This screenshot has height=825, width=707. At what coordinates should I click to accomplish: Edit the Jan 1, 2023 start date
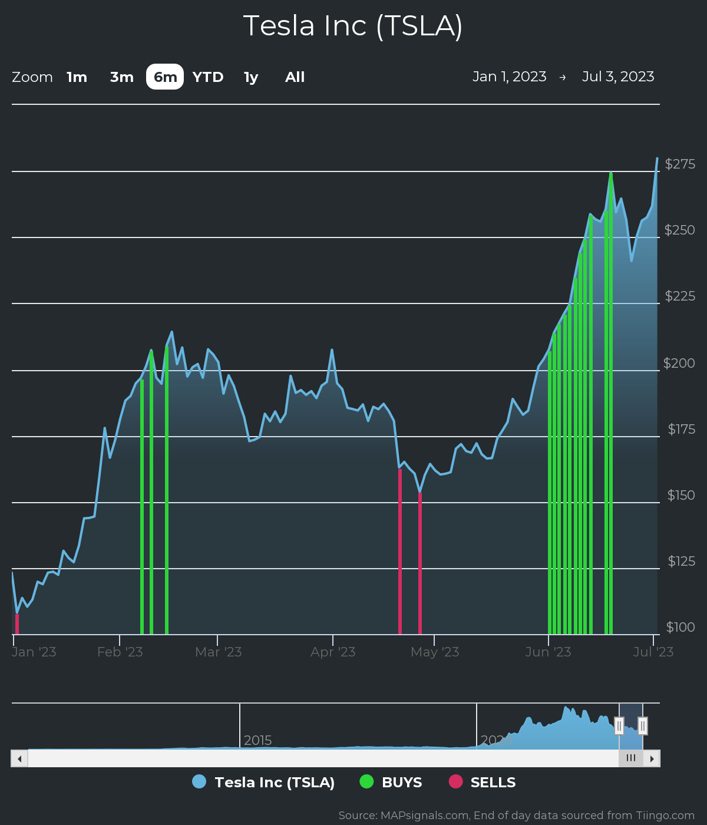tap(510, 77)
